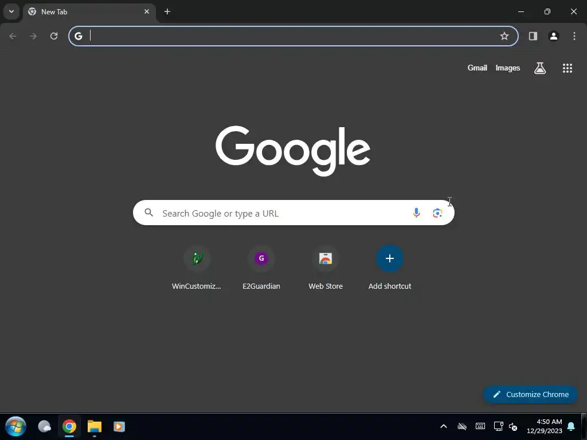The height and width of the screenshot is (440, 587).
Task: Open the profile avatar menu
Action: (553, 36)
